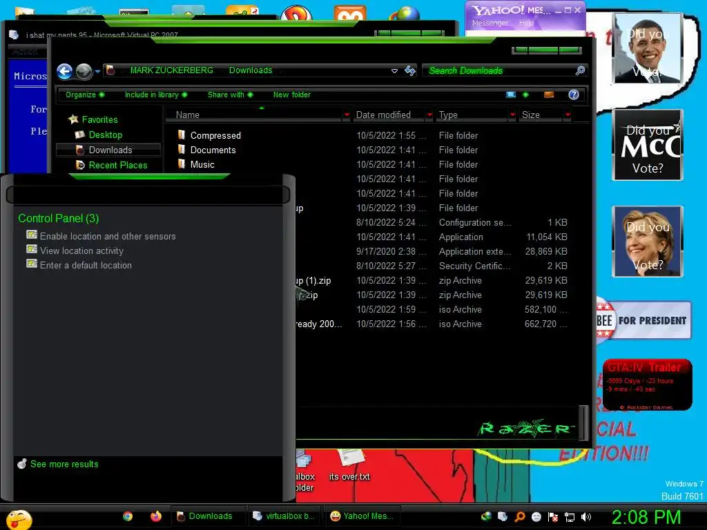Sort by Date modified column
The width and height of the screenshot is (707, 530).
pyautogui.click(x=390, y=115)
